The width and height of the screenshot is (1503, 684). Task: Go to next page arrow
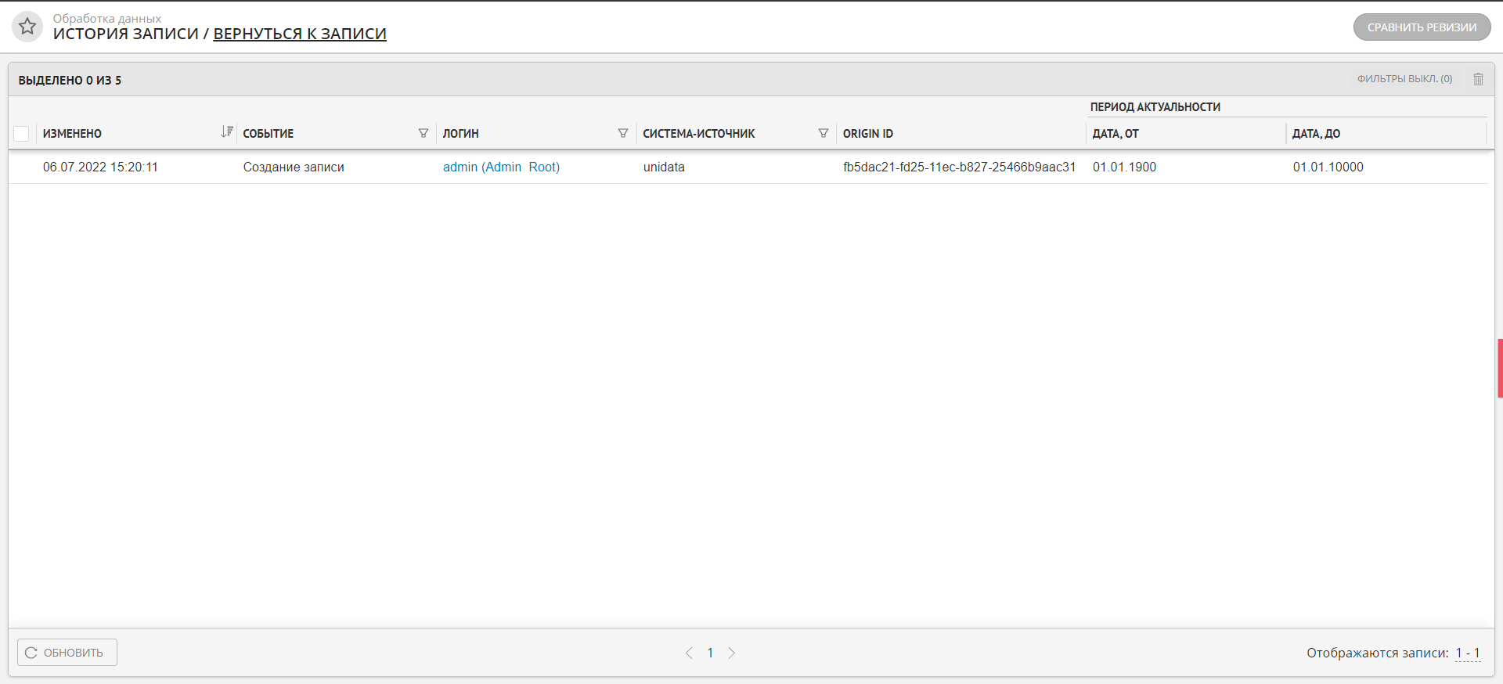(731, 653)
